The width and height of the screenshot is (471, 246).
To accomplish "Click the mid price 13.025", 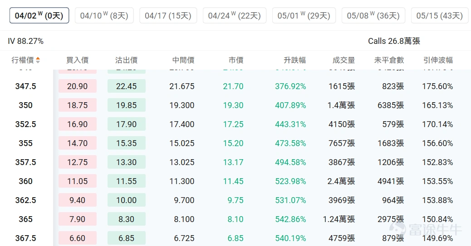I will [182, 162].
